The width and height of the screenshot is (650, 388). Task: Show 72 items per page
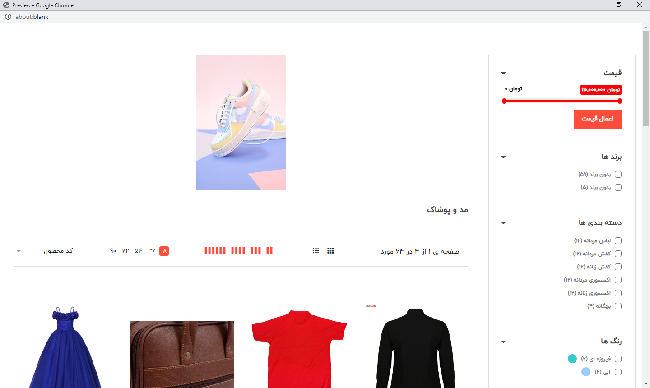click(x=125, y=250)
